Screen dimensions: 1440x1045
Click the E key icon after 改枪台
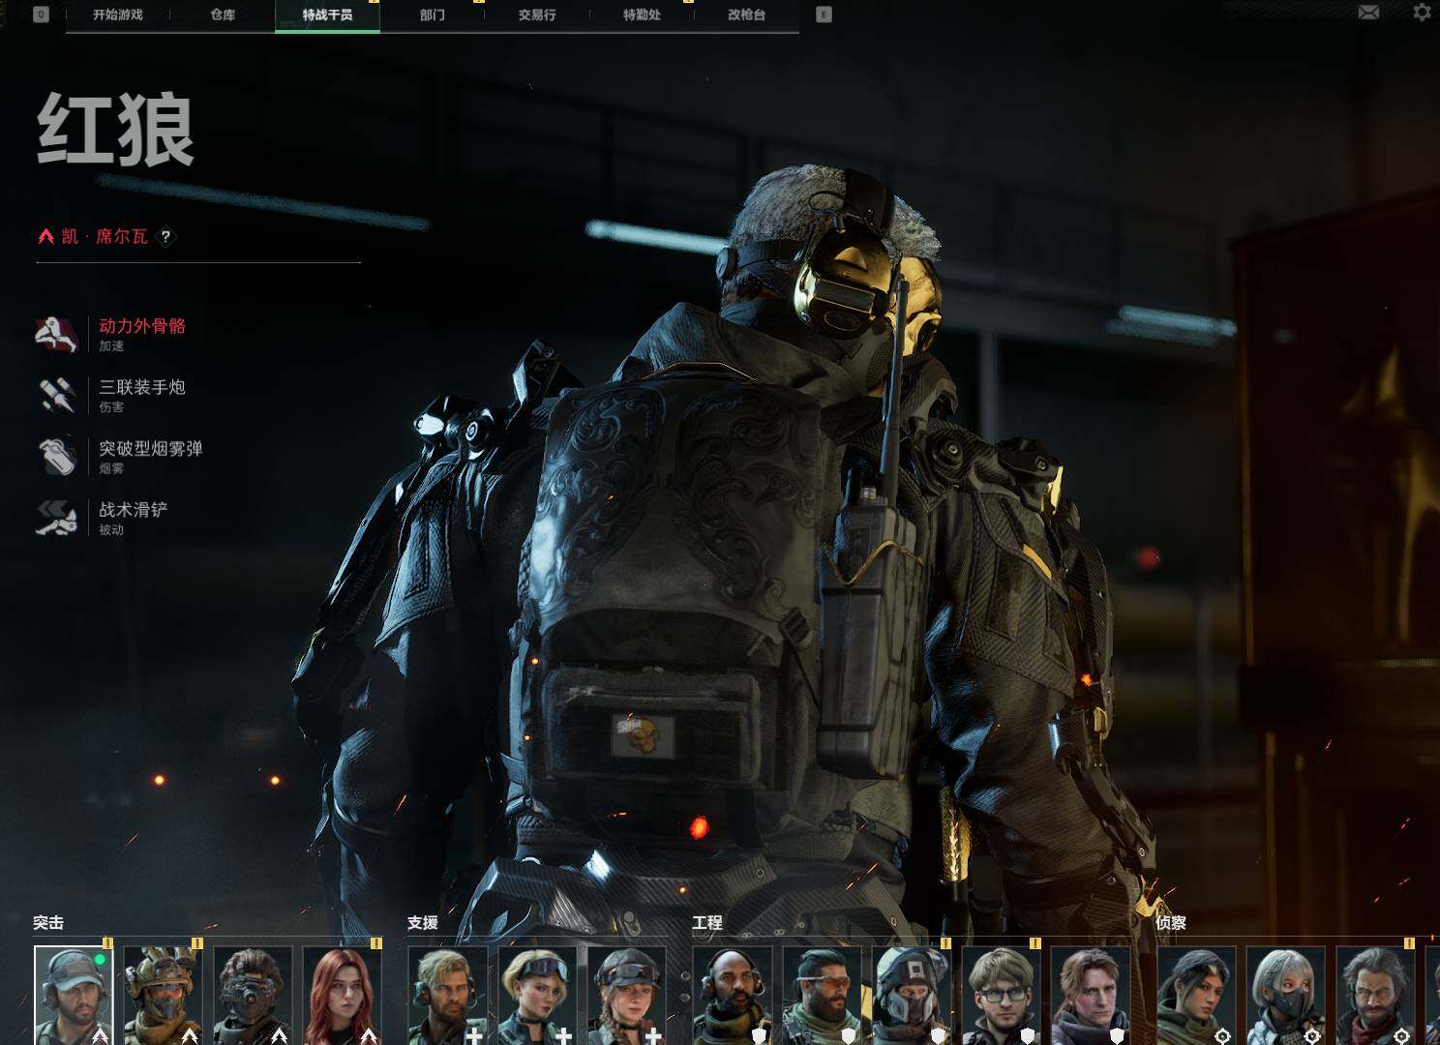[824, 15]
